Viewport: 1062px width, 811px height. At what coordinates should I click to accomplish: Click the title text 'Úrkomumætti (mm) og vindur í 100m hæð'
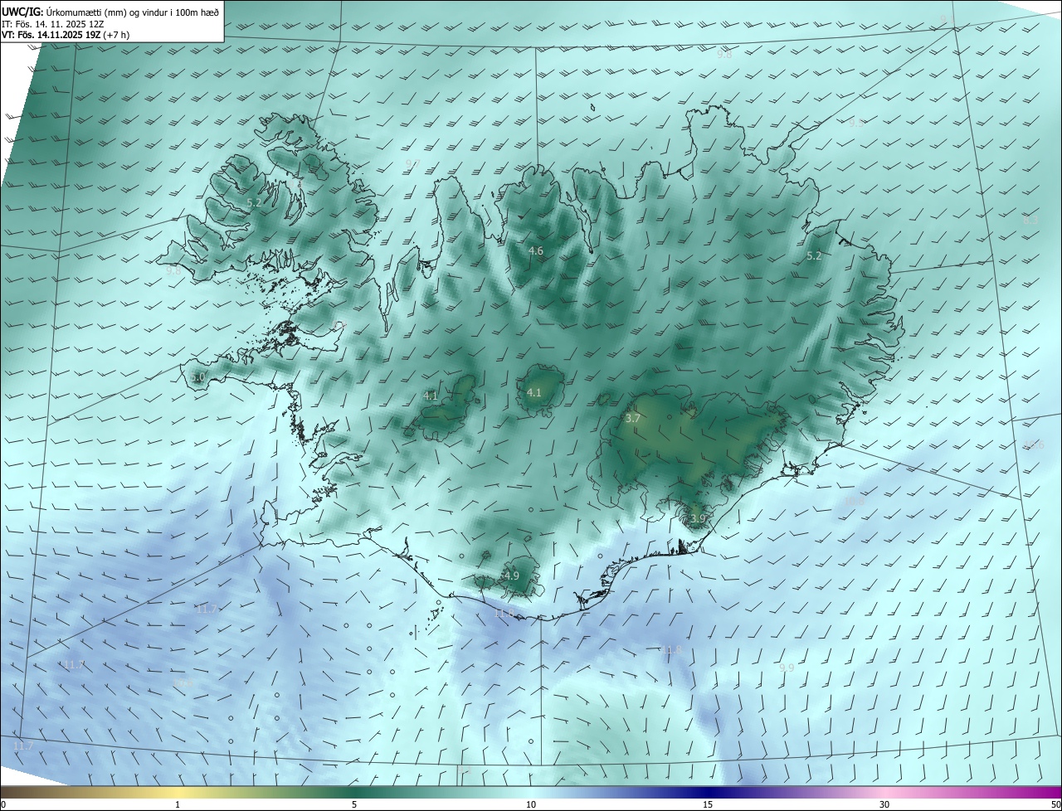click(x=133, y=12)
